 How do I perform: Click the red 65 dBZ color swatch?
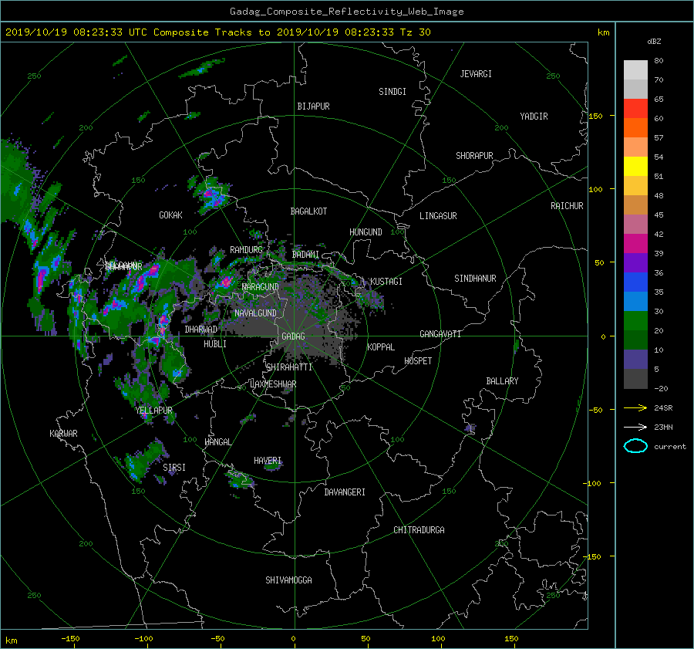(635, 108)
